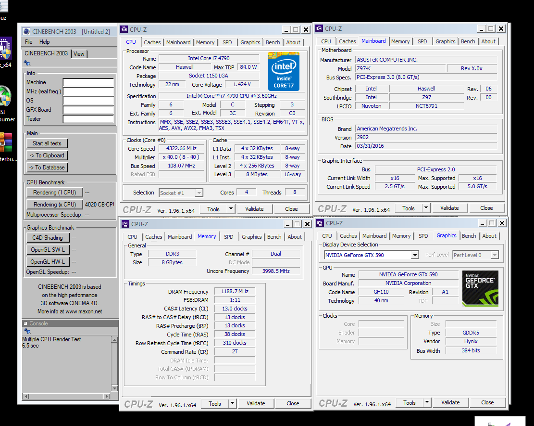Open the MSI Afterburner desktop icon
The width and height of the screenshot is (534, 426).
coord(5,97)
